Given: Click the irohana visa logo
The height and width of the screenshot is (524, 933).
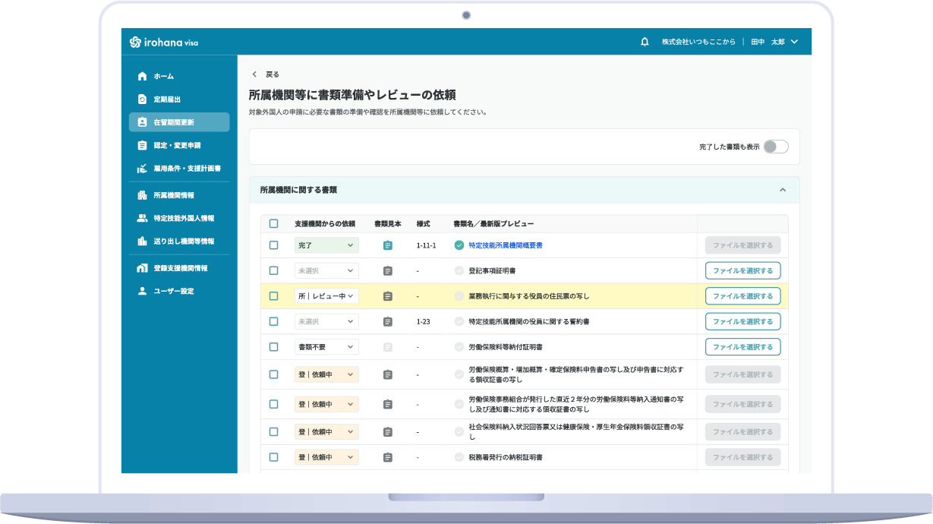Looking at the screenshot, I should [164, 43].
